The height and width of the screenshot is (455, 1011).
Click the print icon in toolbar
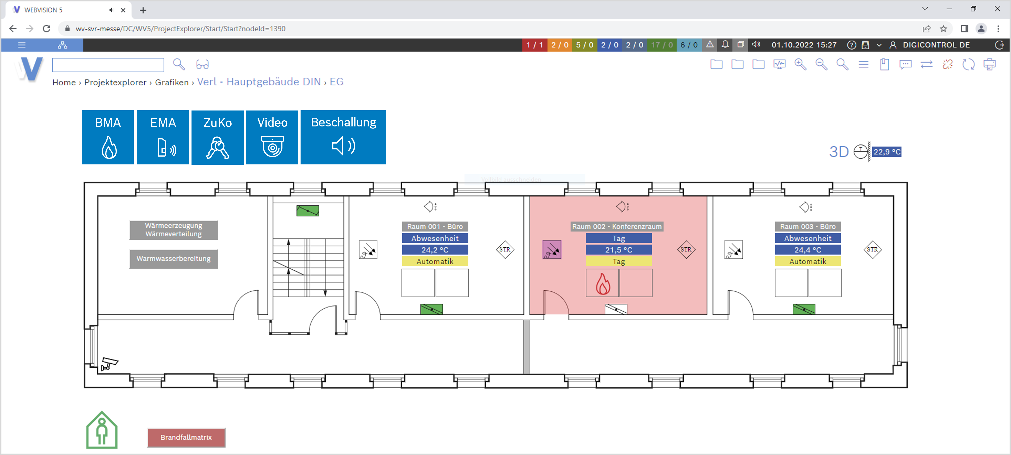coord(989,64)
